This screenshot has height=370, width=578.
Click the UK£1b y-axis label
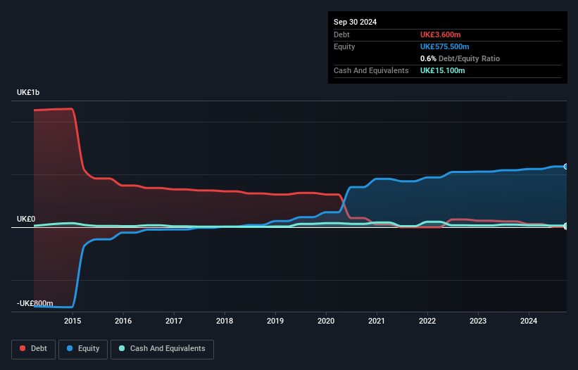click(28, 92)
